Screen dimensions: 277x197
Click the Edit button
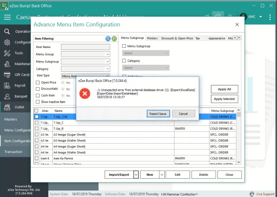[178, 175]
